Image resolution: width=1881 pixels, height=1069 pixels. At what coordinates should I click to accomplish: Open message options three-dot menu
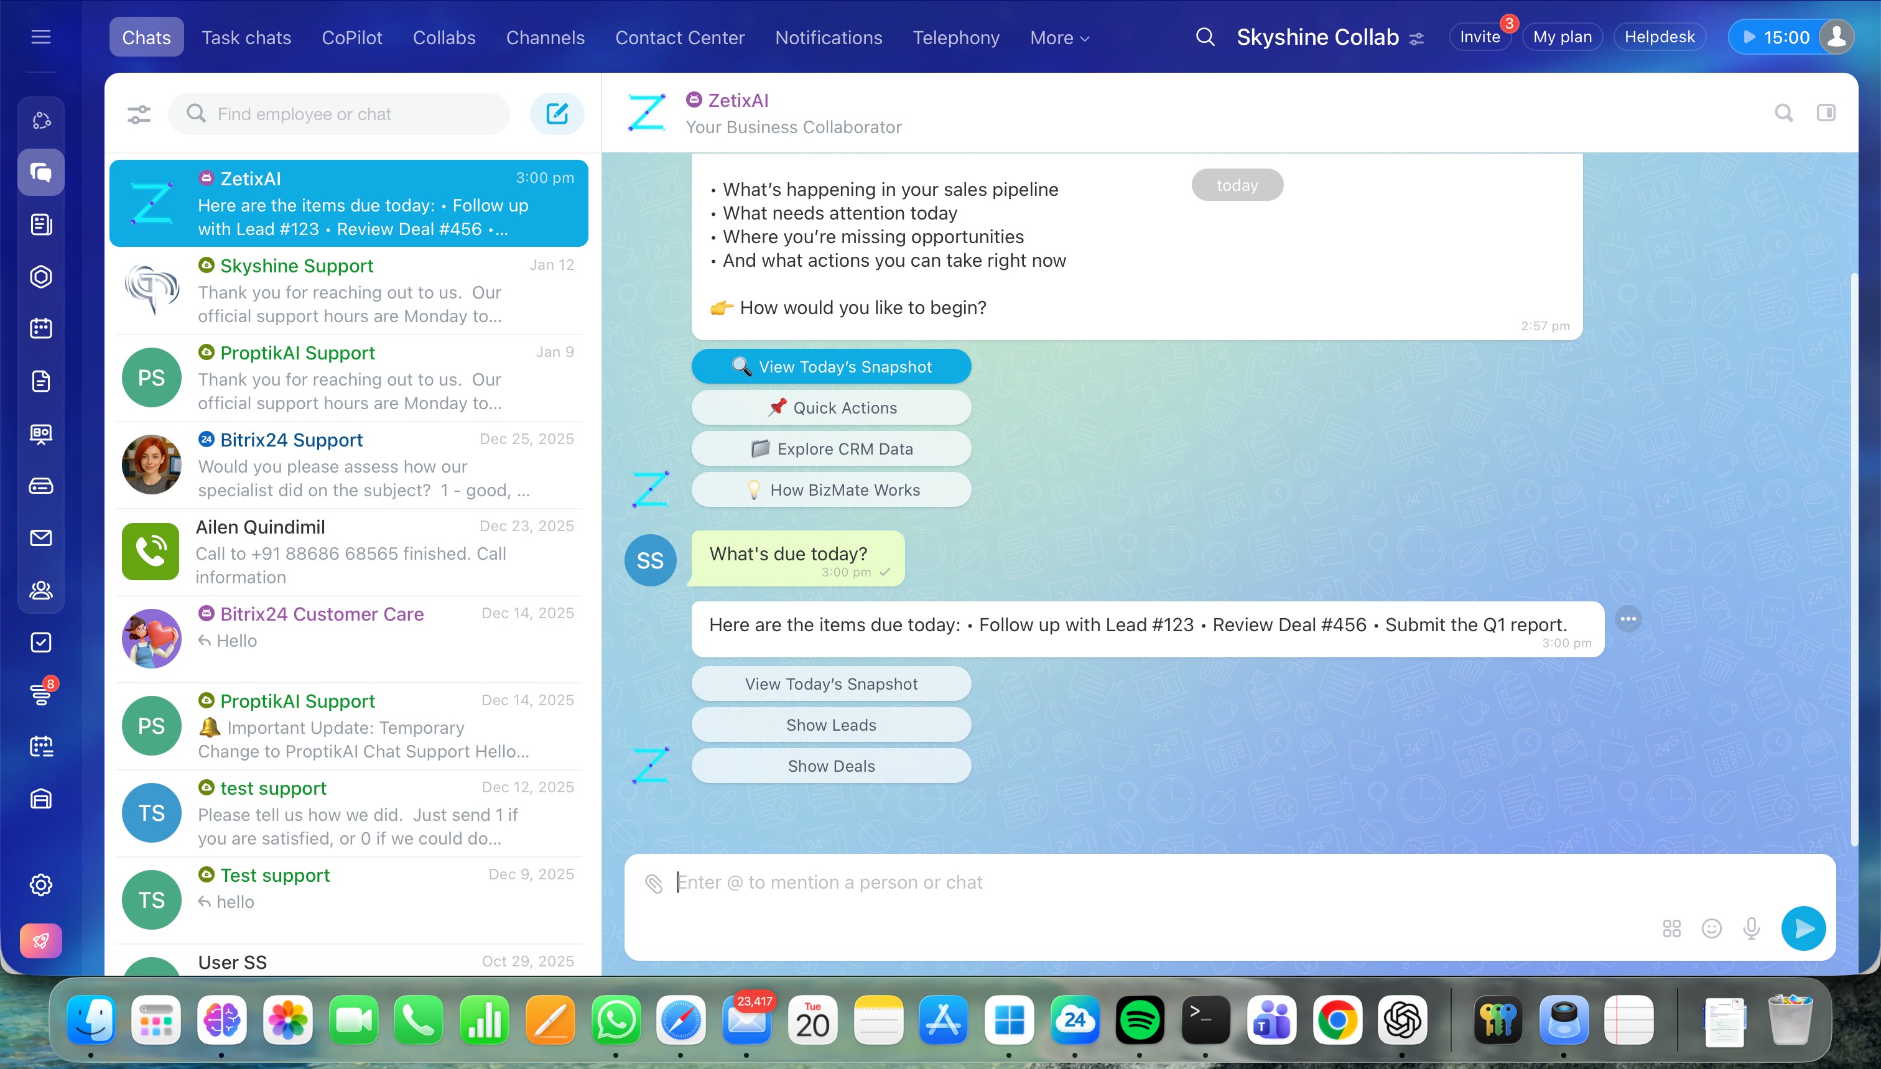pos(1628,619)
